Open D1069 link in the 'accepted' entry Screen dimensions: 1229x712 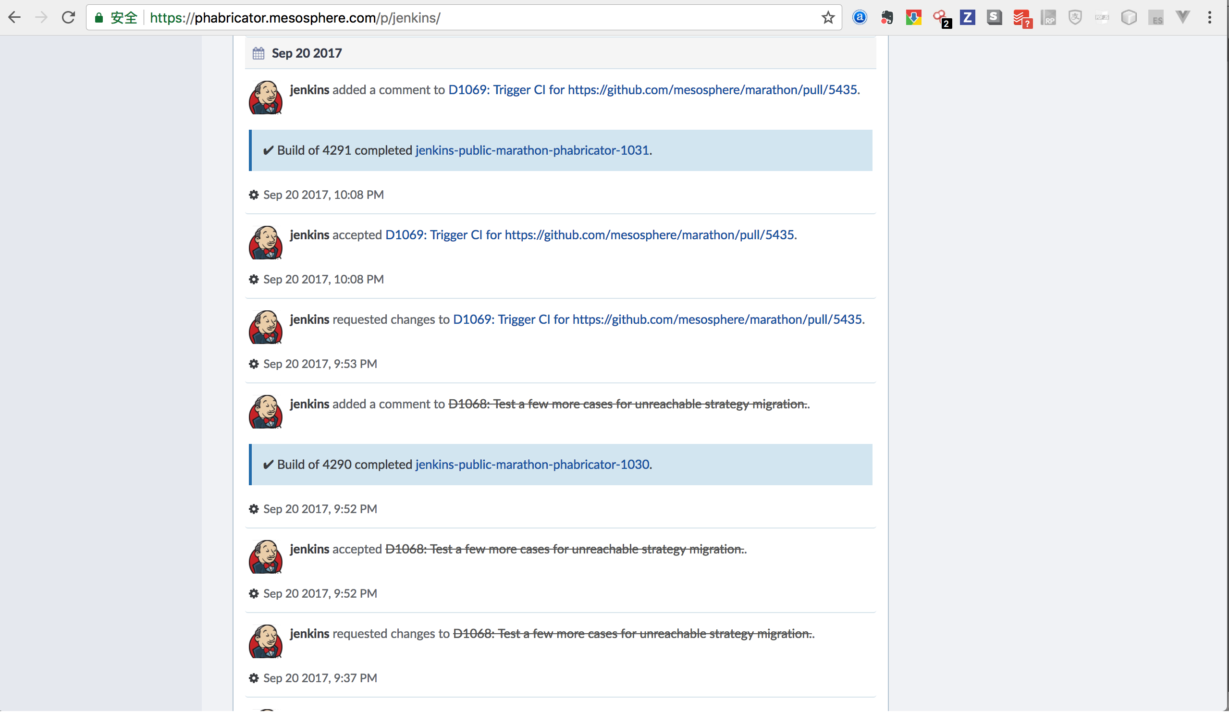point(590,235)
